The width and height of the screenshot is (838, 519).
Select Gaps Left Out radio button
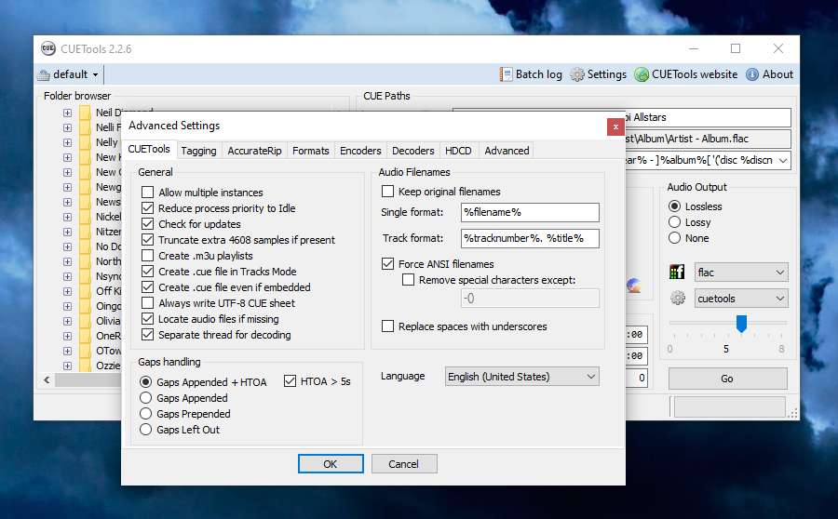point(145,430)
